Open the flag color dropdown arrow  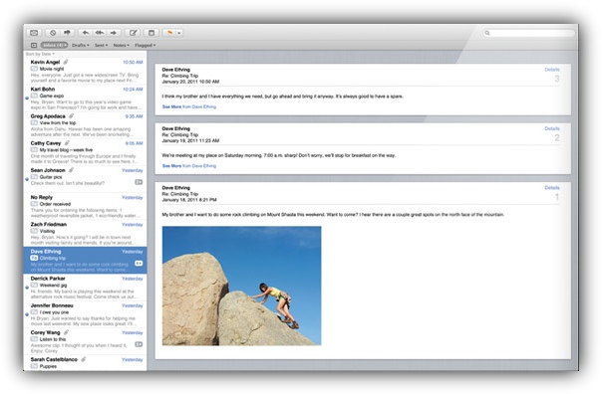click(x=179, y=33)
